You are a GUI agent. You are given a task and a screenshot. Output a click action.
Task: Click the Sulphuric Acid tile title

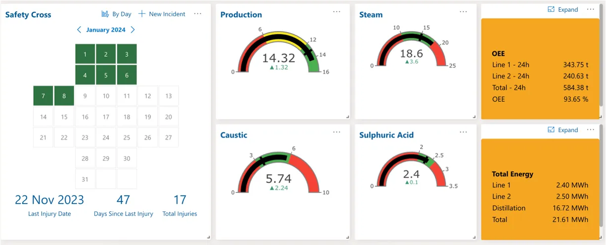tap(387, 135)
